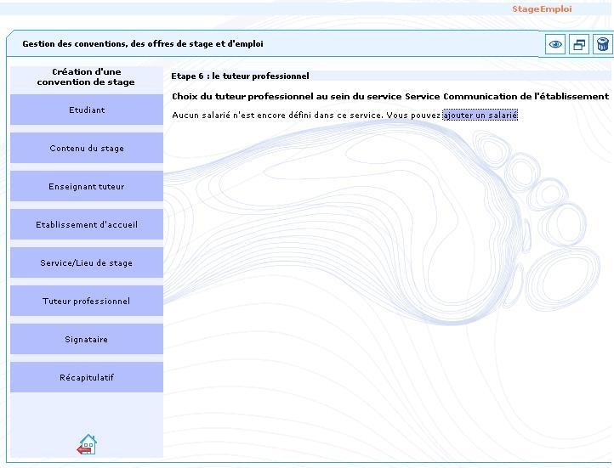Click the 'Etape 6 : le tuteur professionnel' heading
The image size is (614, 468).
coord(240,76)
